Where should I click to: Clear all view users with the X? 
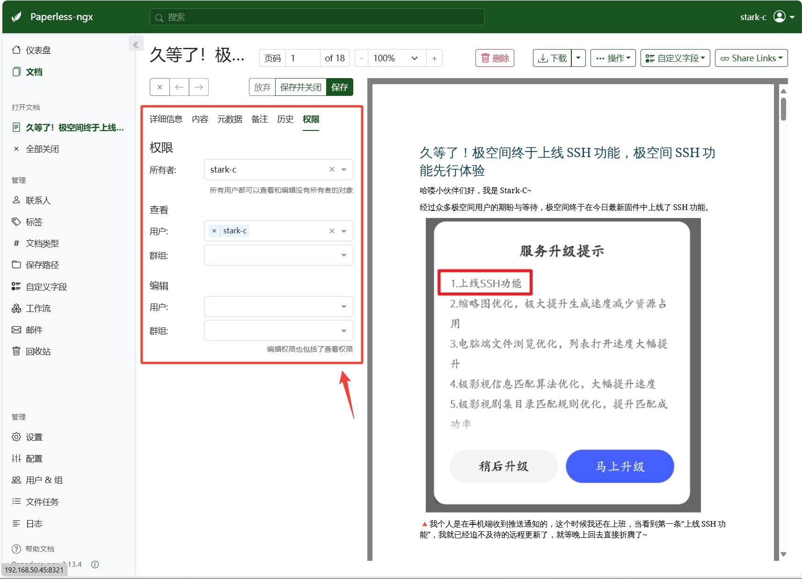[332, 231]
